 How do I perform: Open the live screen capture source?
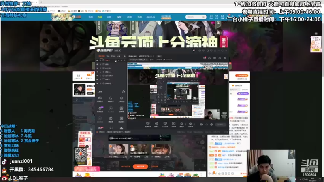tap(148, 124)
